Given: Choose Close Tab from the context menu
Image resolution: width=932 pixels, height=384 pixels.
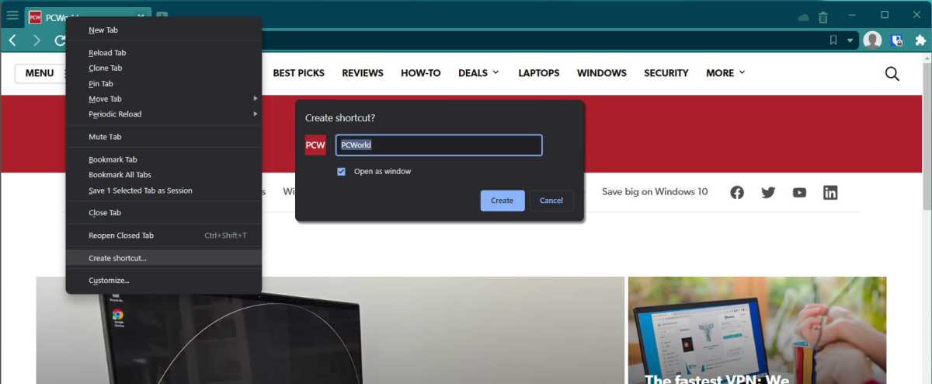Looking at the screenshot, I should tap(164, 213).
